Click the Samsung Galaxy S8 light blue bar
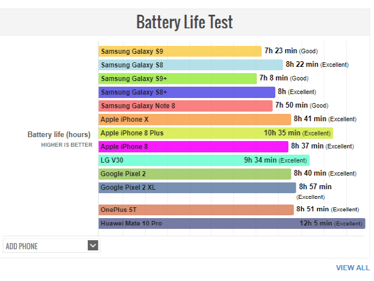 pyautogui.click(x=190, y=65)
